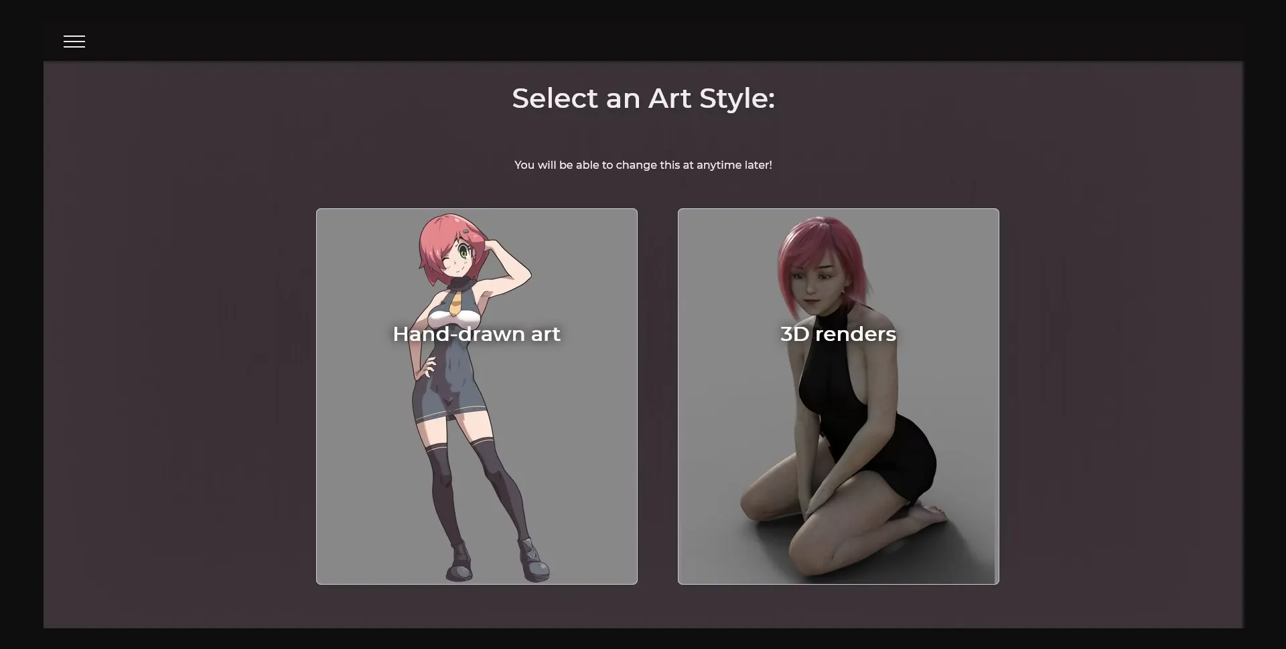This screenshot has width=1286, height=649.
Task: Click the three-line menu icon top left
Action: point(74,41)
